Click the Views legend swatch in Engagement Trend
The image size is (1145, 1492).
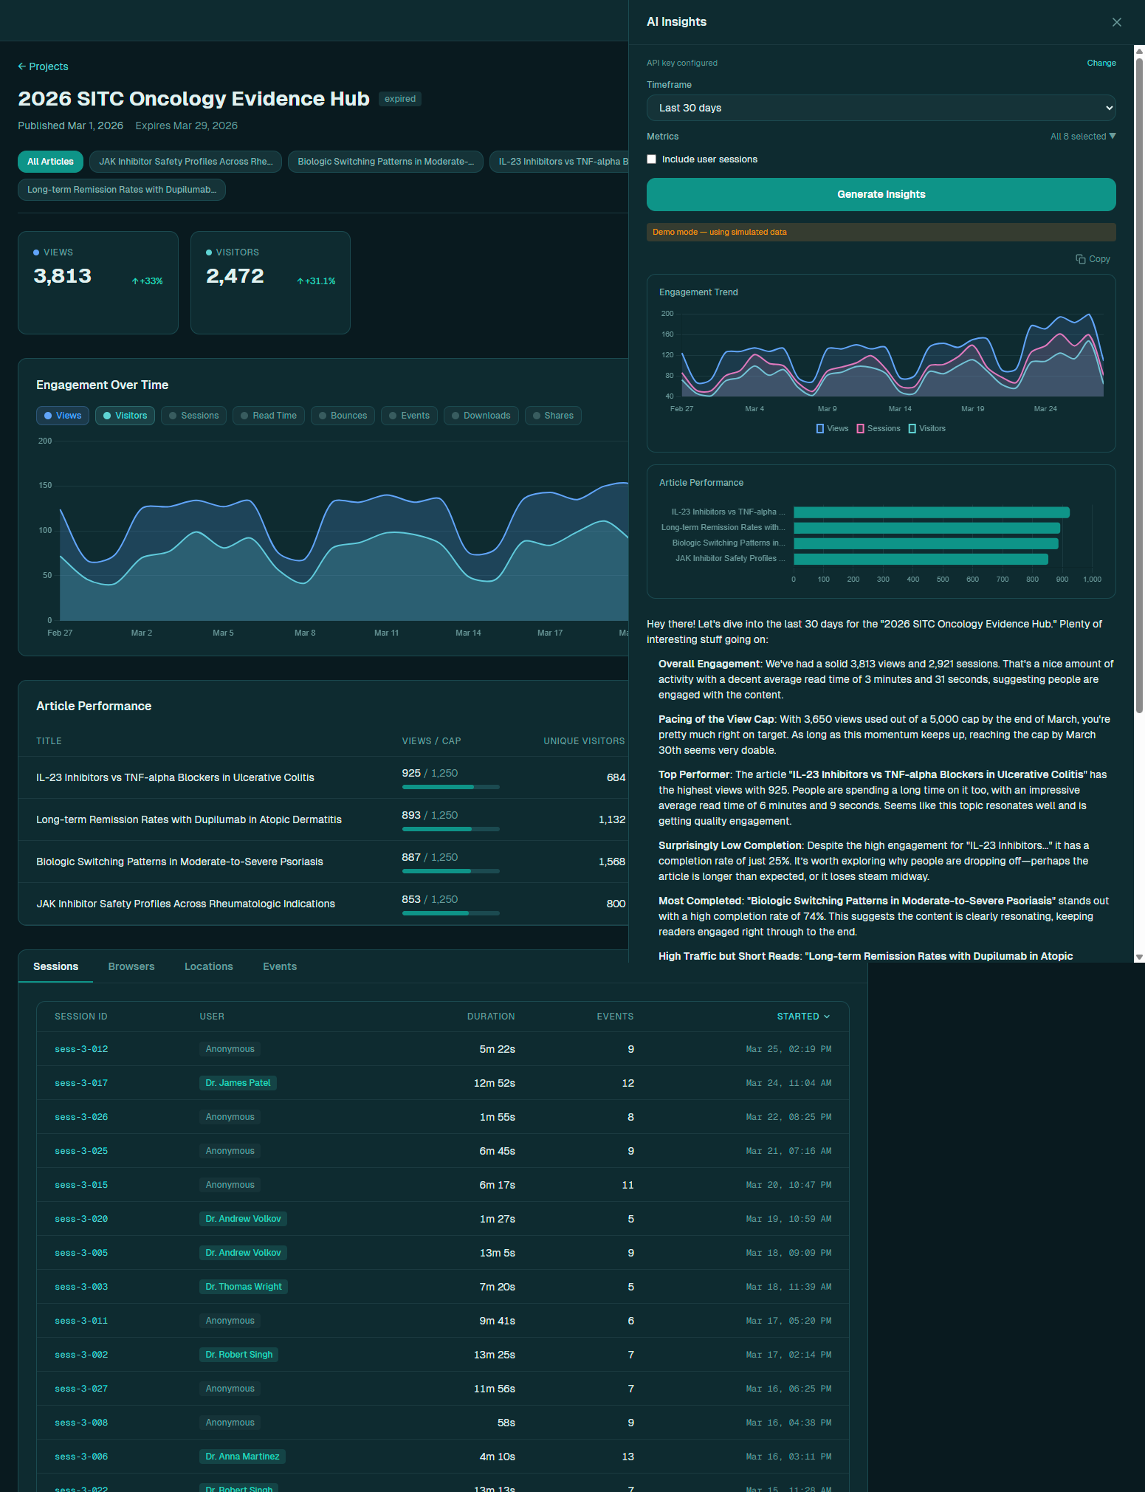819,429
